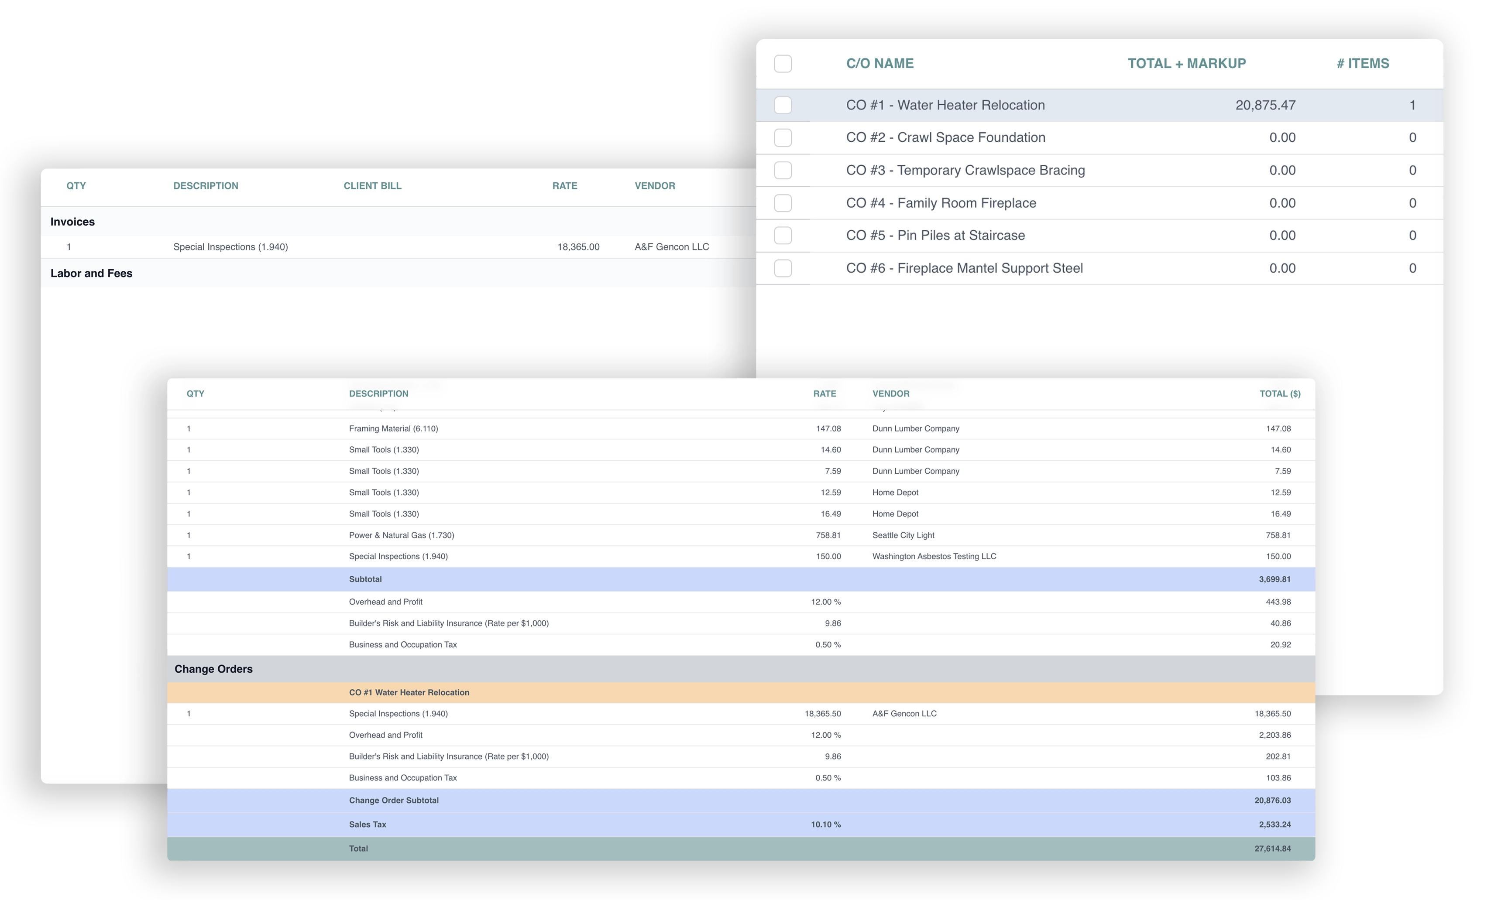Screen dimensions: 1491x900
Task: Click the # ITEMS column header
Action: point(1362,64)
